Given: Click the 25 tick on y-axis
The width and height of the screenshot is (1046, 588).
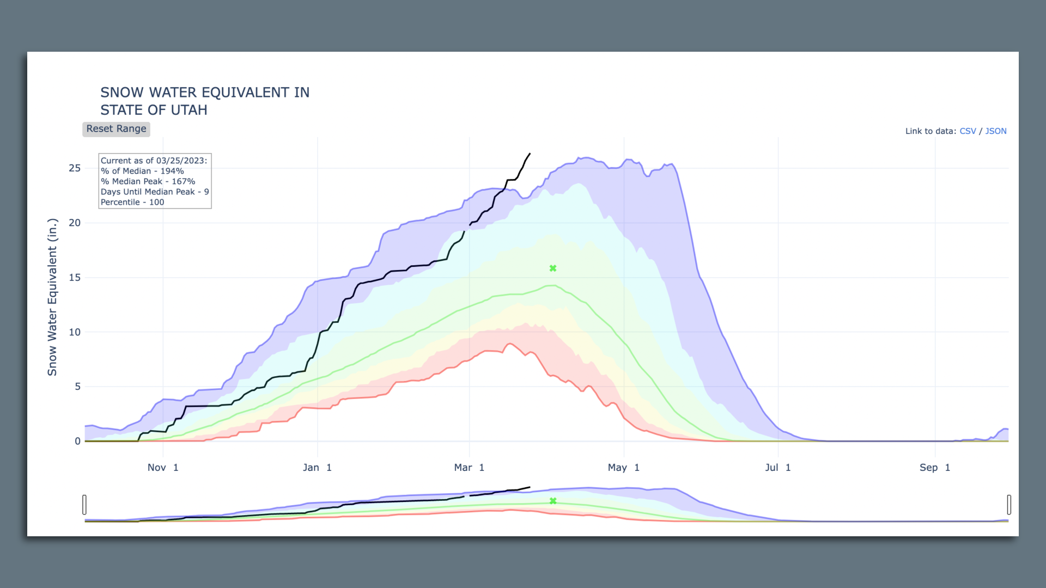Looking at the screenshot, I should (x=75, y=168).
